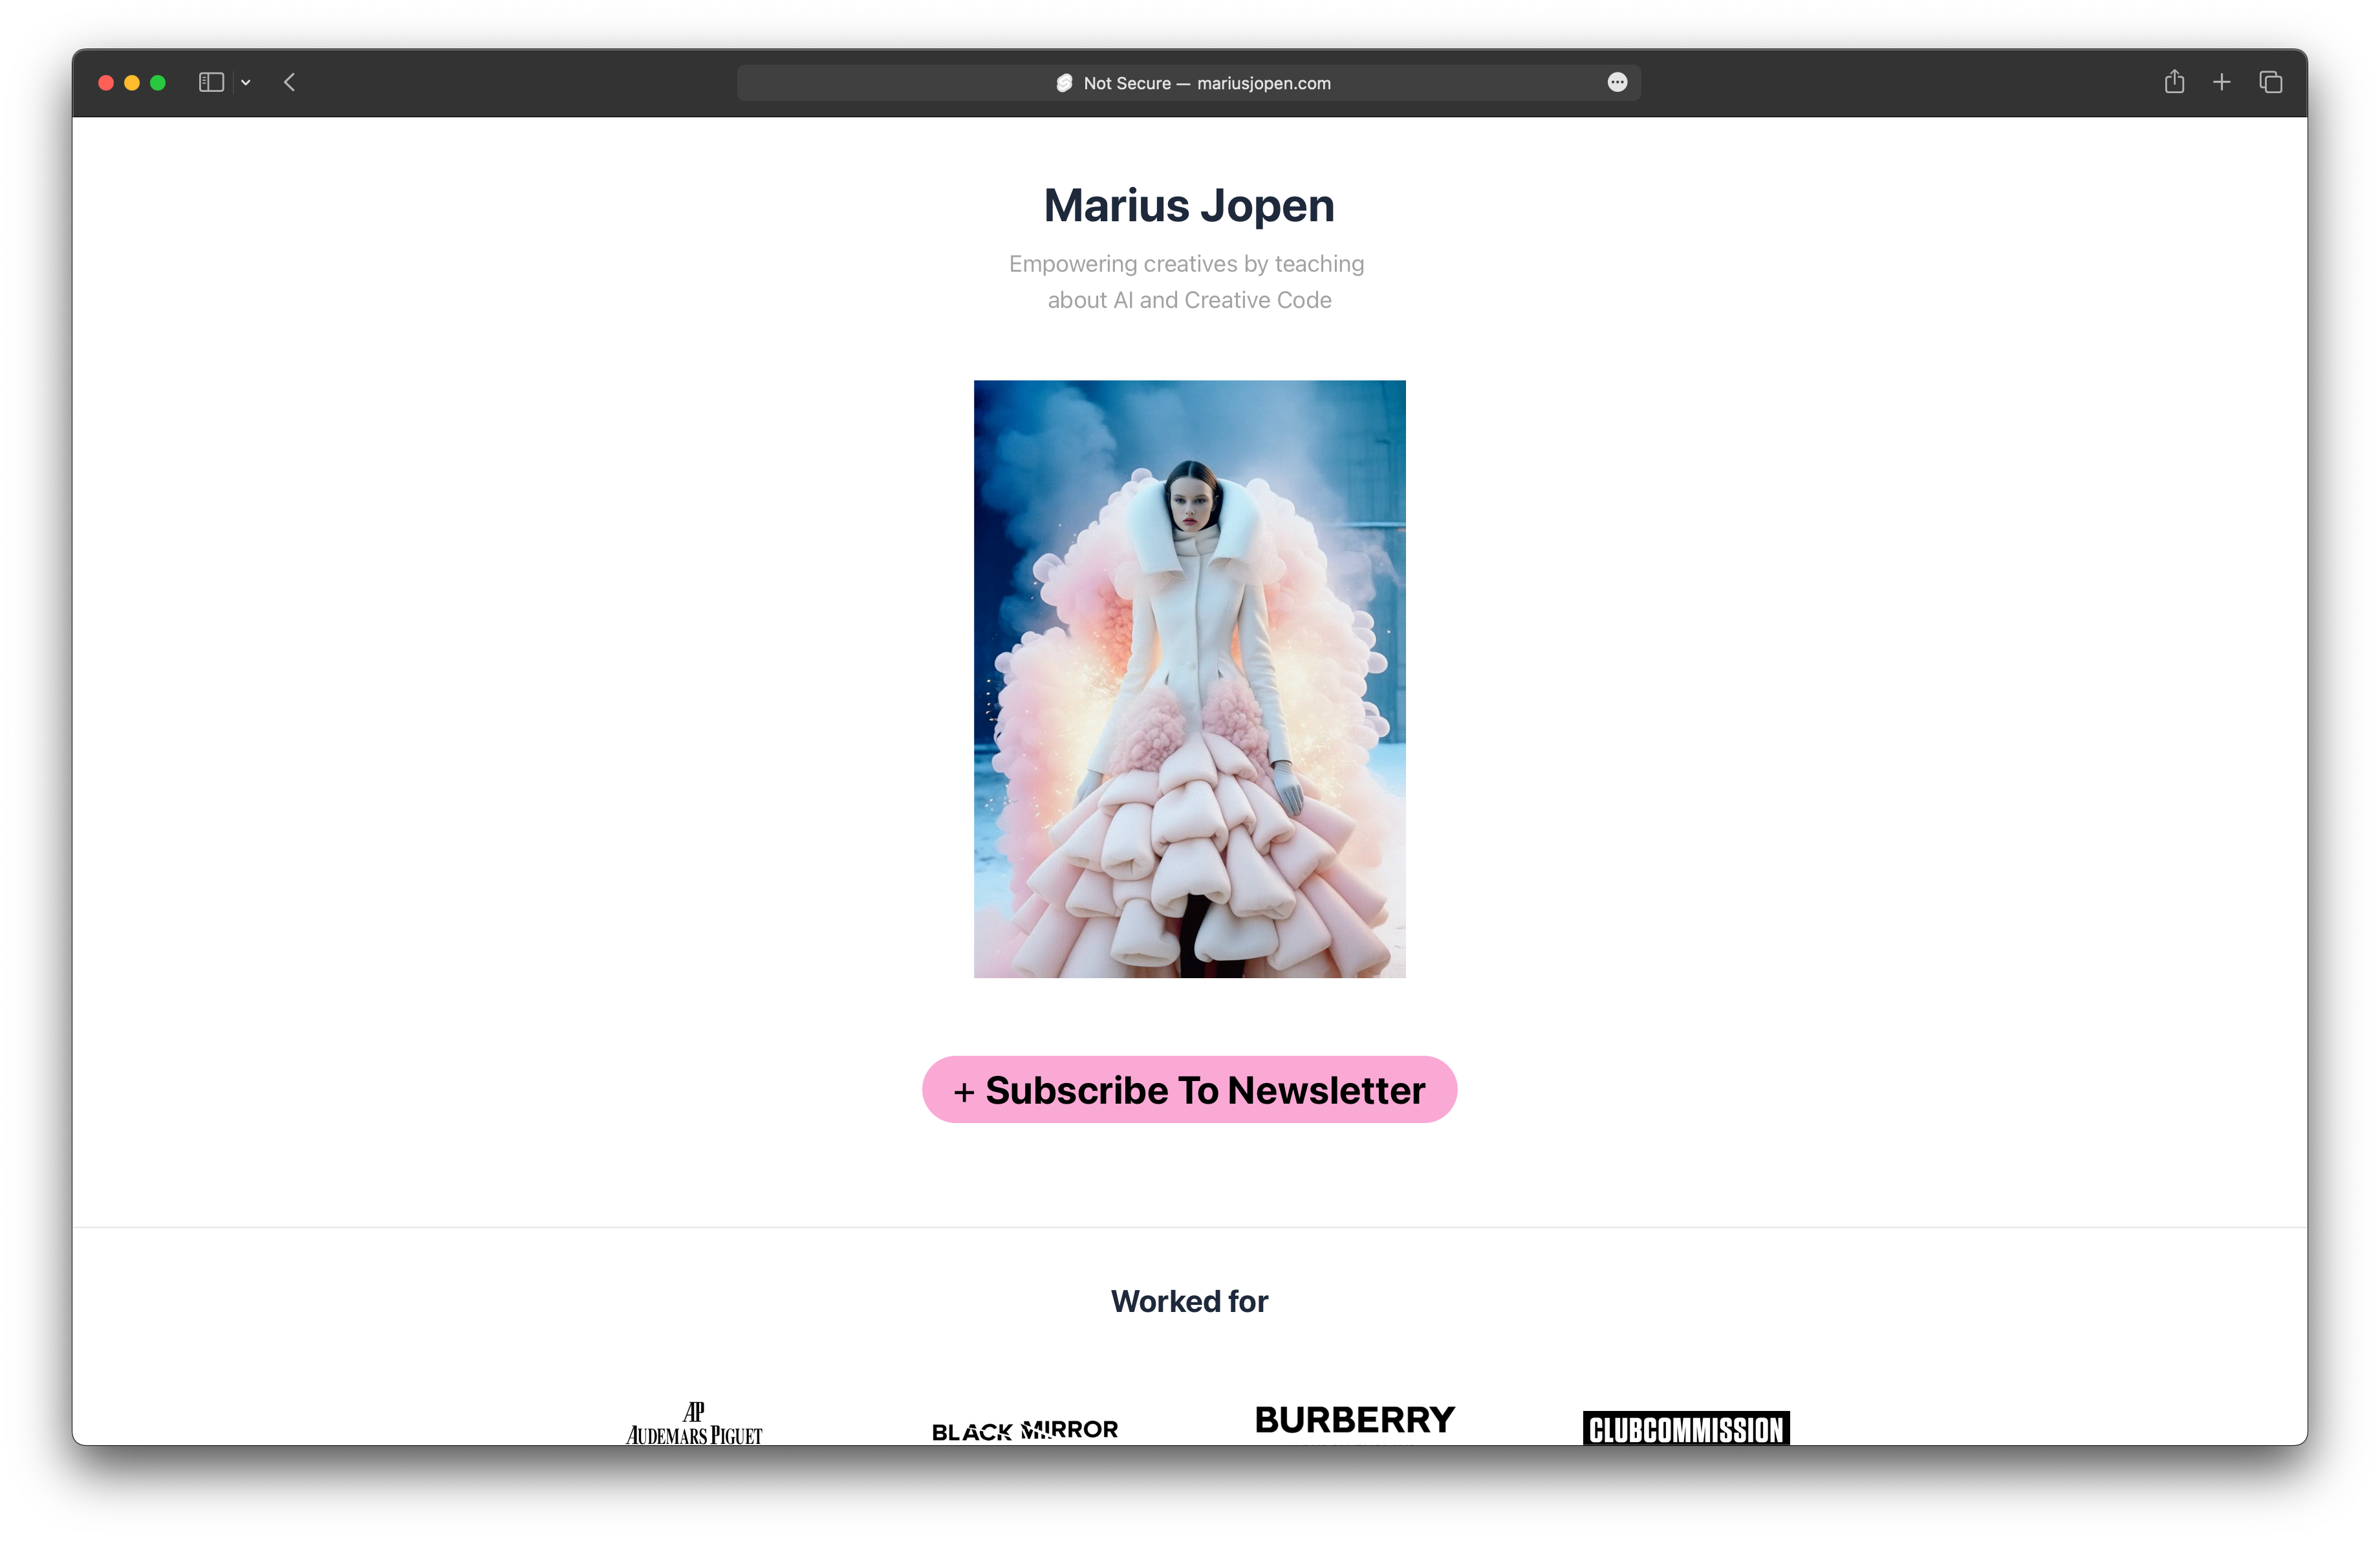Viewport: 2380px width, 1541px height.
Task: Click the mariusjopen.com address field
Action: [x=1262, y=83]
